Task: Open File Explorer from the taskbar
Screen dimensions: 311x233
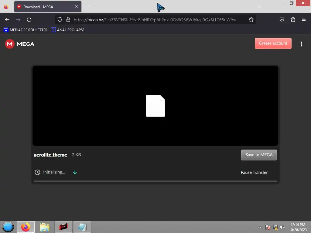Action: [45, 227]
